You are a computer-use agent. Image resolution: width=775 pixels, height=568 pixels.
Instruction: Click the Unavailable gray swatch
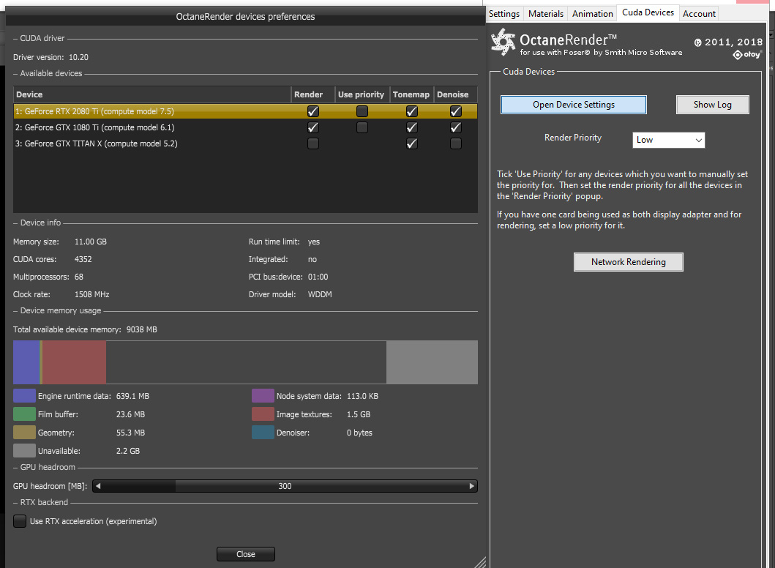click(x=24, y=451)
